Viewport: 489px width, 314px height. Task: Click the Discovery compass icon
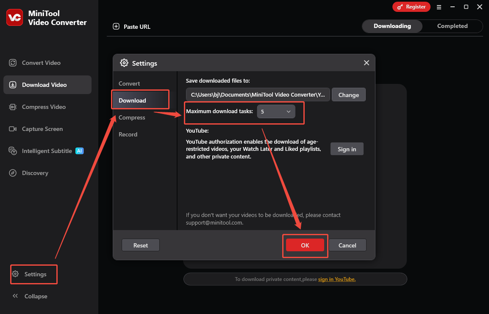[x=13, y=173]
